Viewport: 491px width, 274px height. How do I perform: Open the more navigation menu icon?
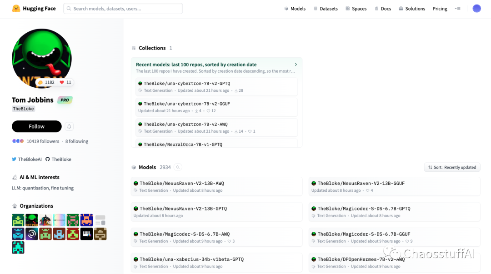[x=457, y=9]
